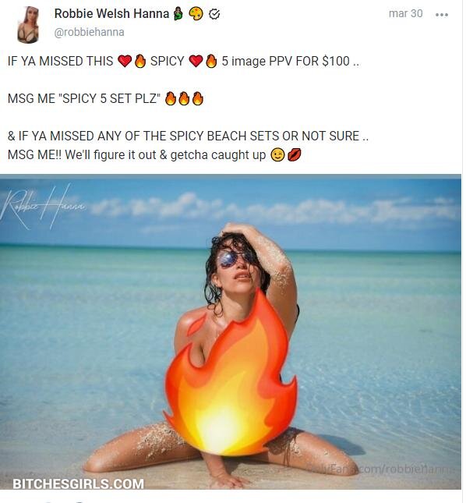Open the Robbie Welsh Hanna profile name
The width and height of the screenshot is (466, 503).
pos(111,14)
